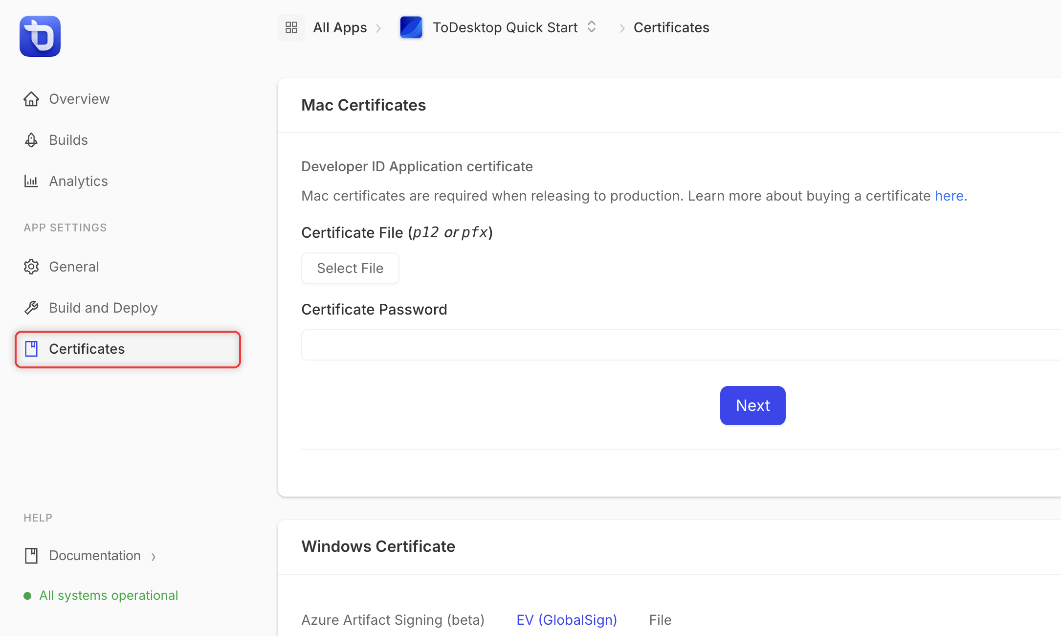Expand the Documentation chevron

154,557
